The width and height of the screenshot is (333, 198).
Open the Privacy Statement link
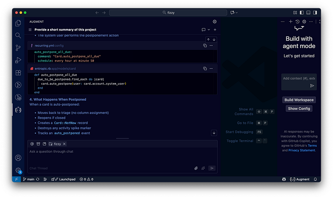(302, 150)
